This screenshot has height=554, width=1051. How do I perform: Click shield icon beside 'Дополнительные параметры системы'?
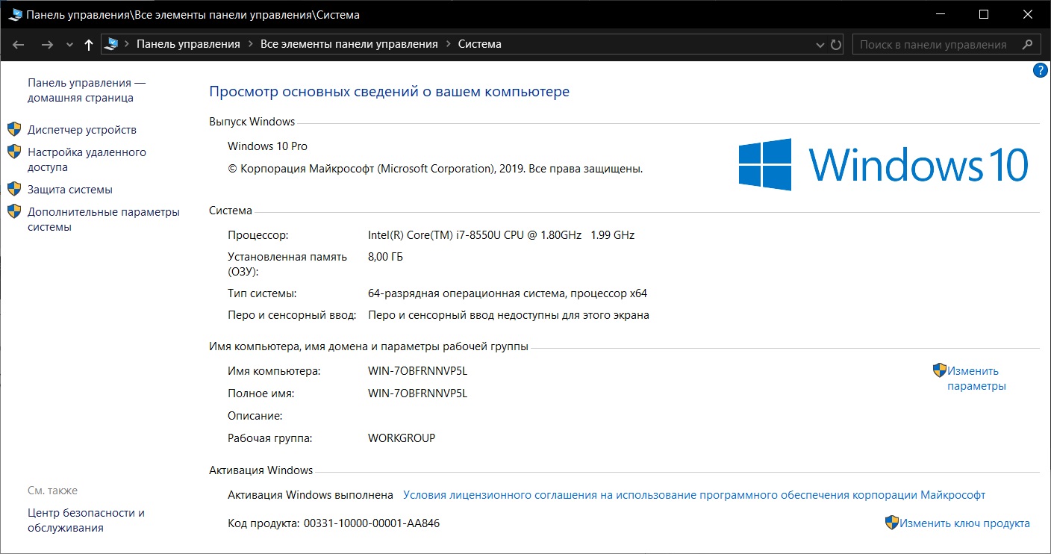click(x=14, y=211)
